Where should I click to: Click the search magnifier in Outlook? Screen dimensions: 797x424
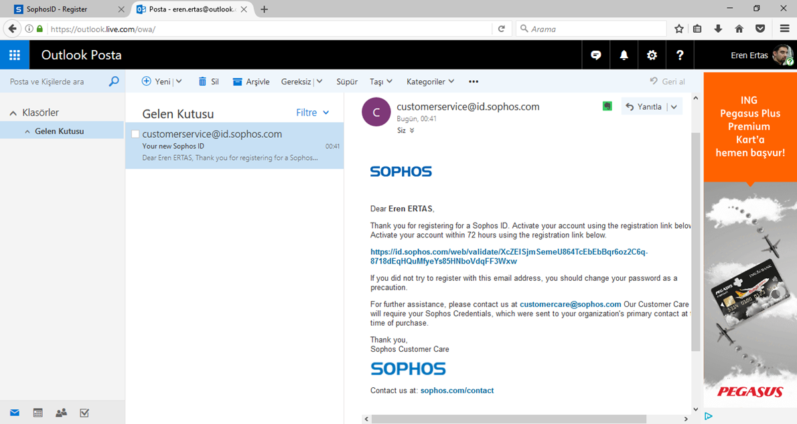pyautogui.click(x=114, y=81)
